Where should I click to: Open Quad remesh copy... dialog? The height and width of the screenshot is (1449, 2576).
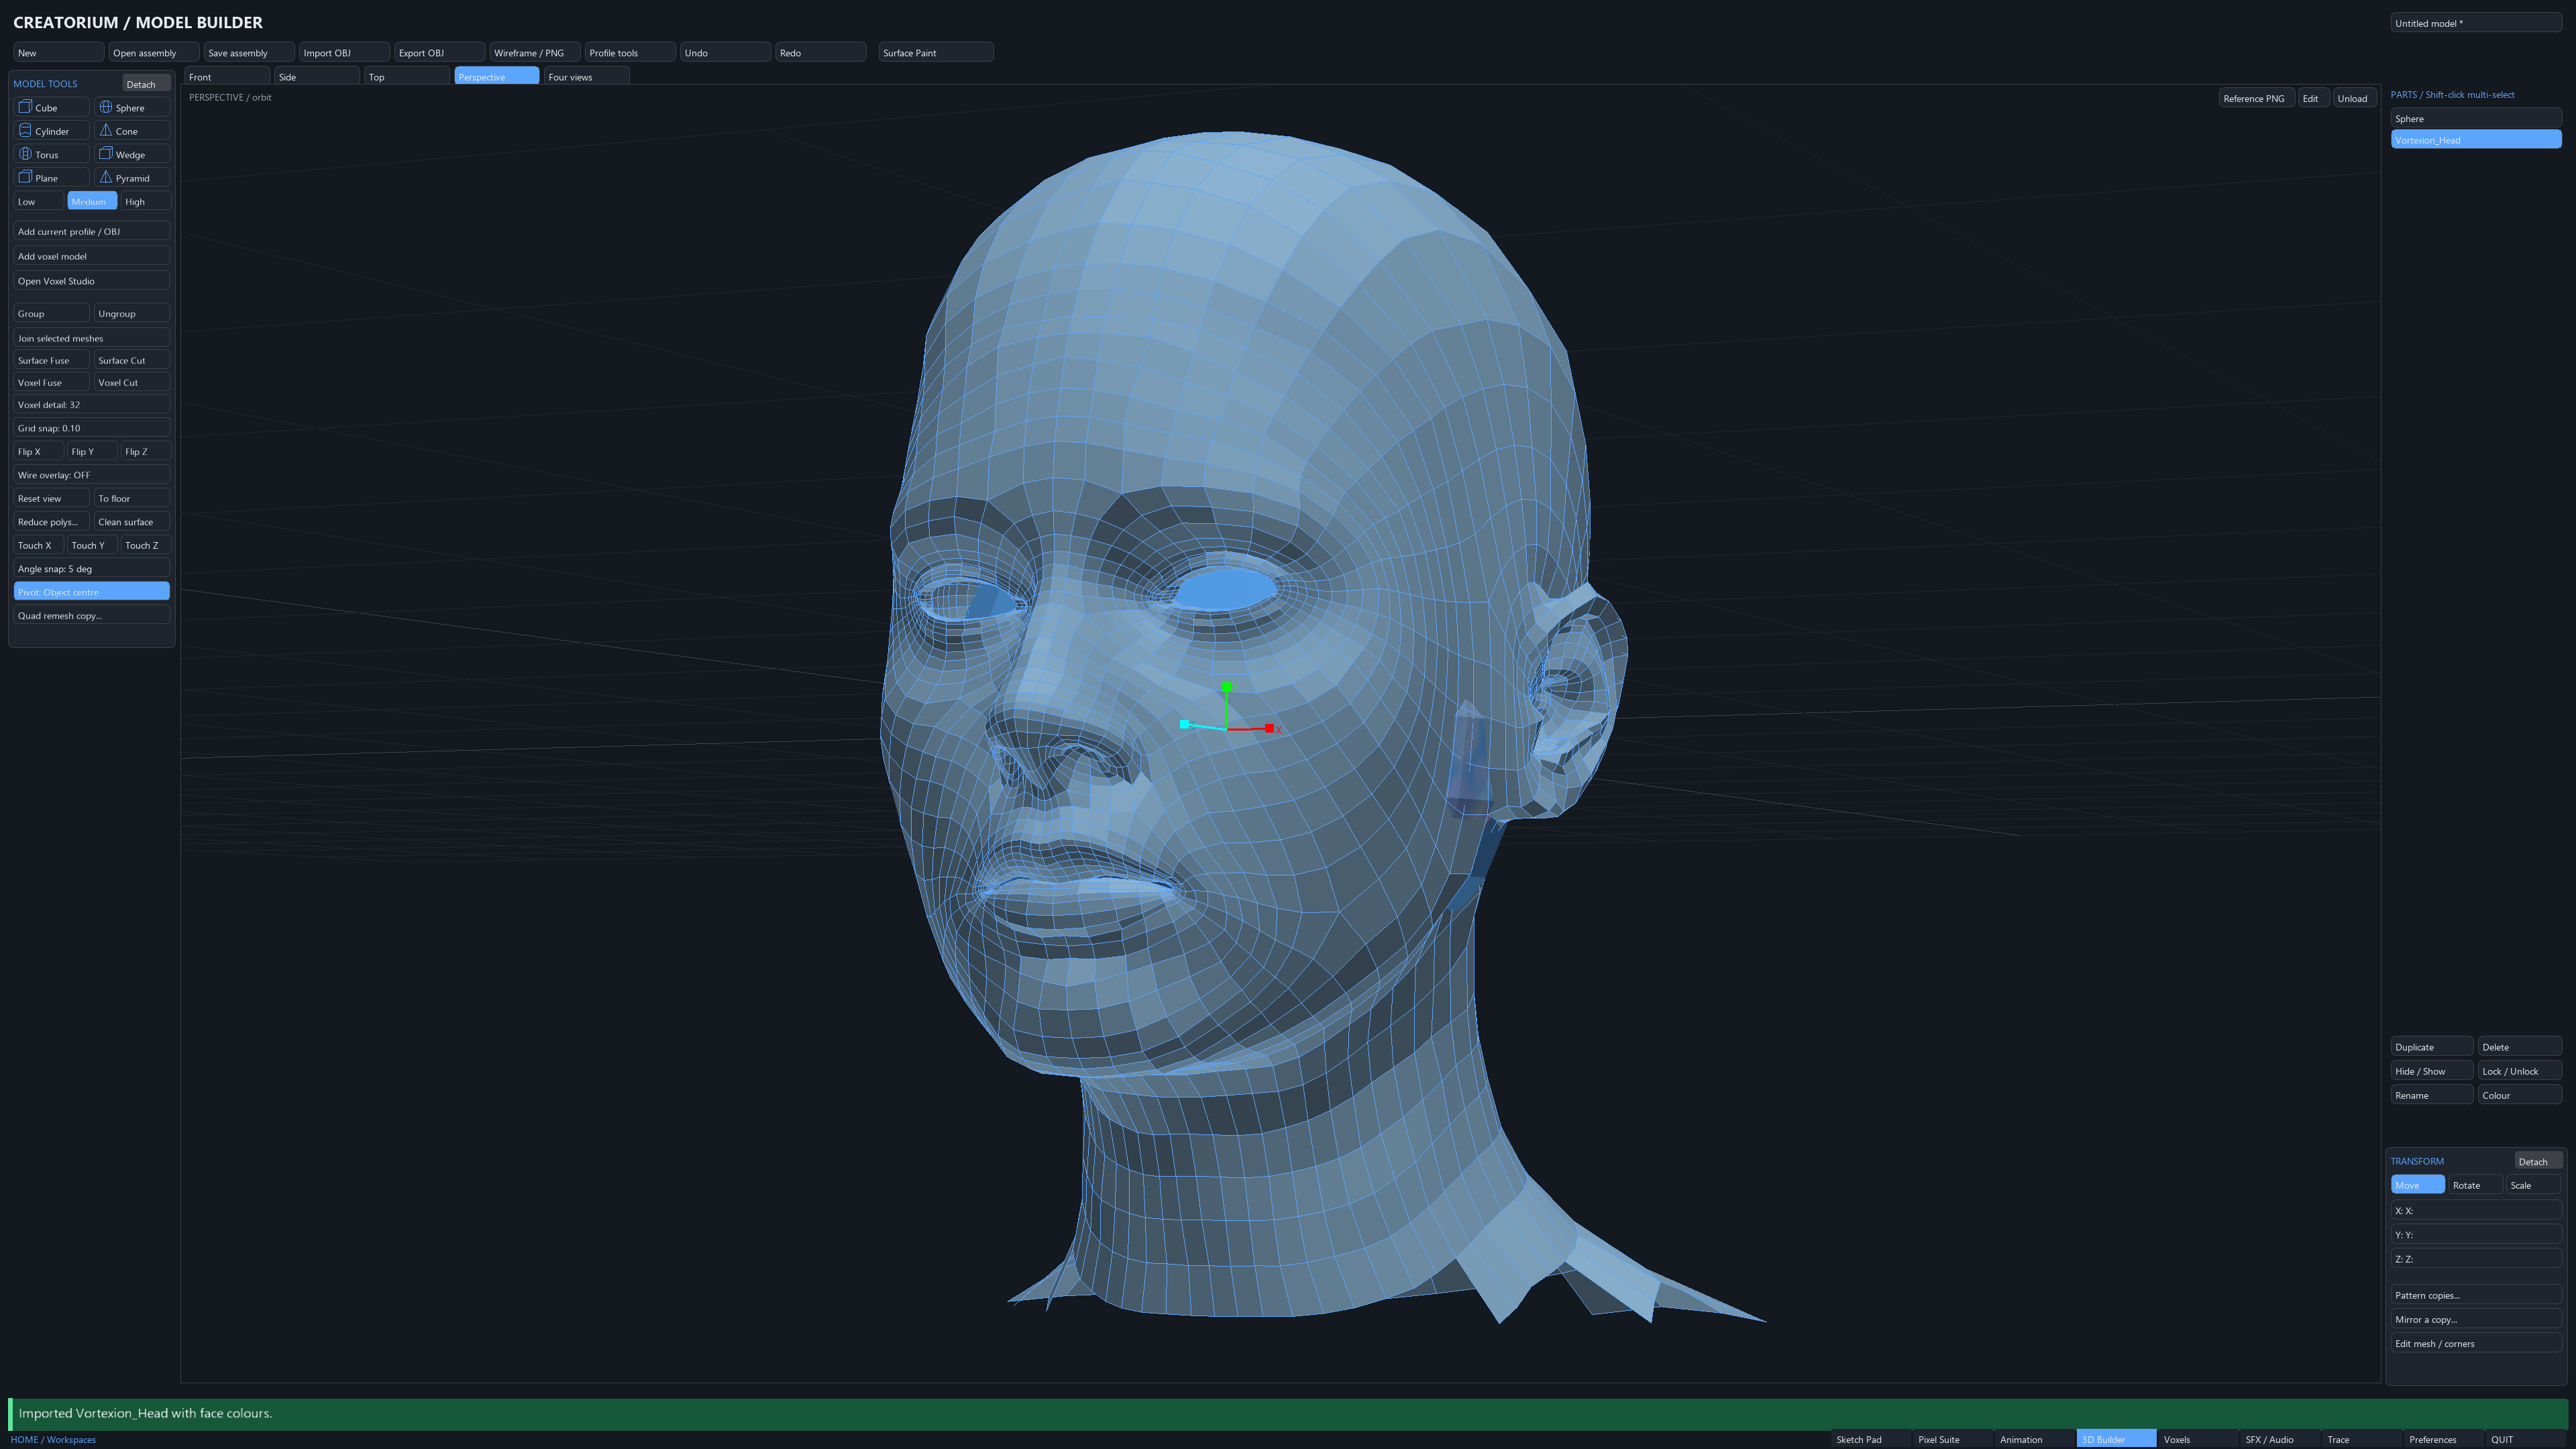click(x=91, y=615)
